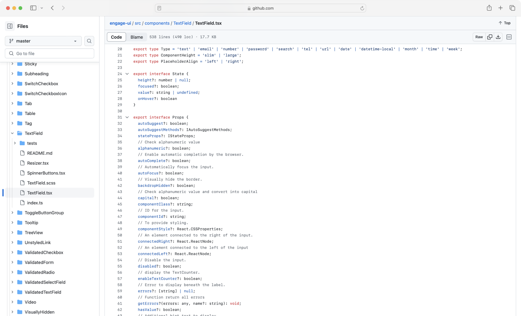The image size is (521, 316).
Task: Open the Tab folder
Action: (x=28, y=104)
